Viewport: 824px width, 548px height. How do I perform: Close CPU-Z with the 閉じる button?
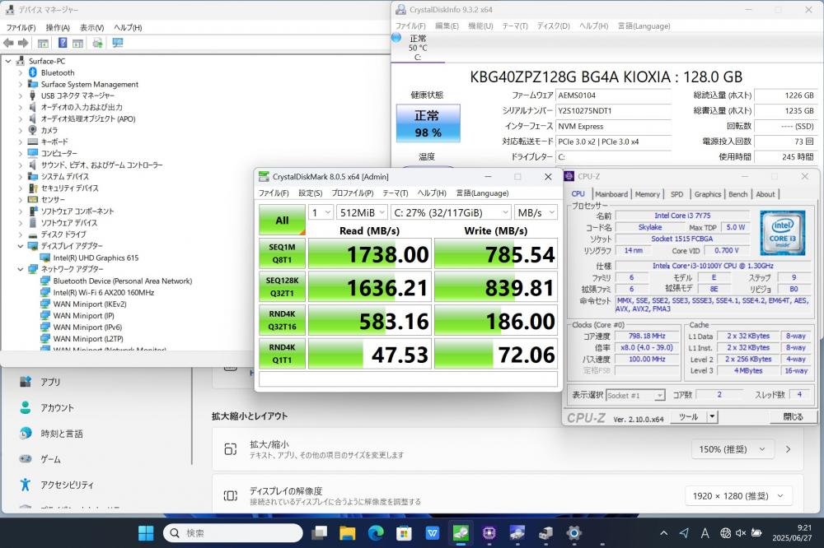coord(793,417)
